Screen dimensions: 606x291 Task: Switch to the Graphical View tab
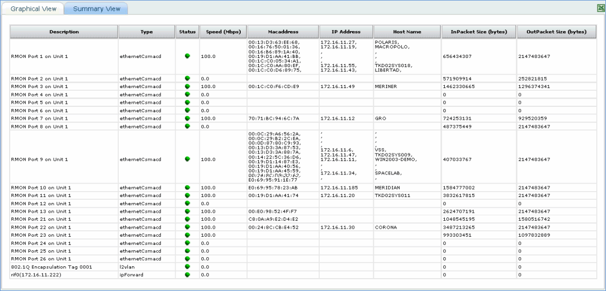click(x=33, y=9)
